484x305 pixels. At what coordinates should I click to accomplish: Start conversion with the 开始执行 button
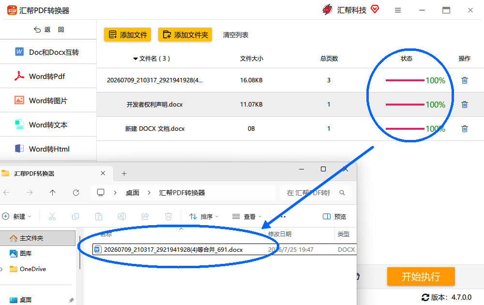click(x=421, y=276)
